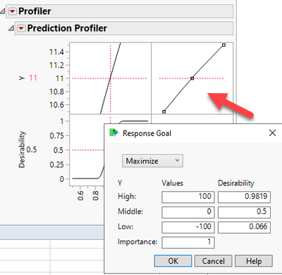Click the middle desirability curve handle
The image size is (282, 275).
(x=192, y=78)
